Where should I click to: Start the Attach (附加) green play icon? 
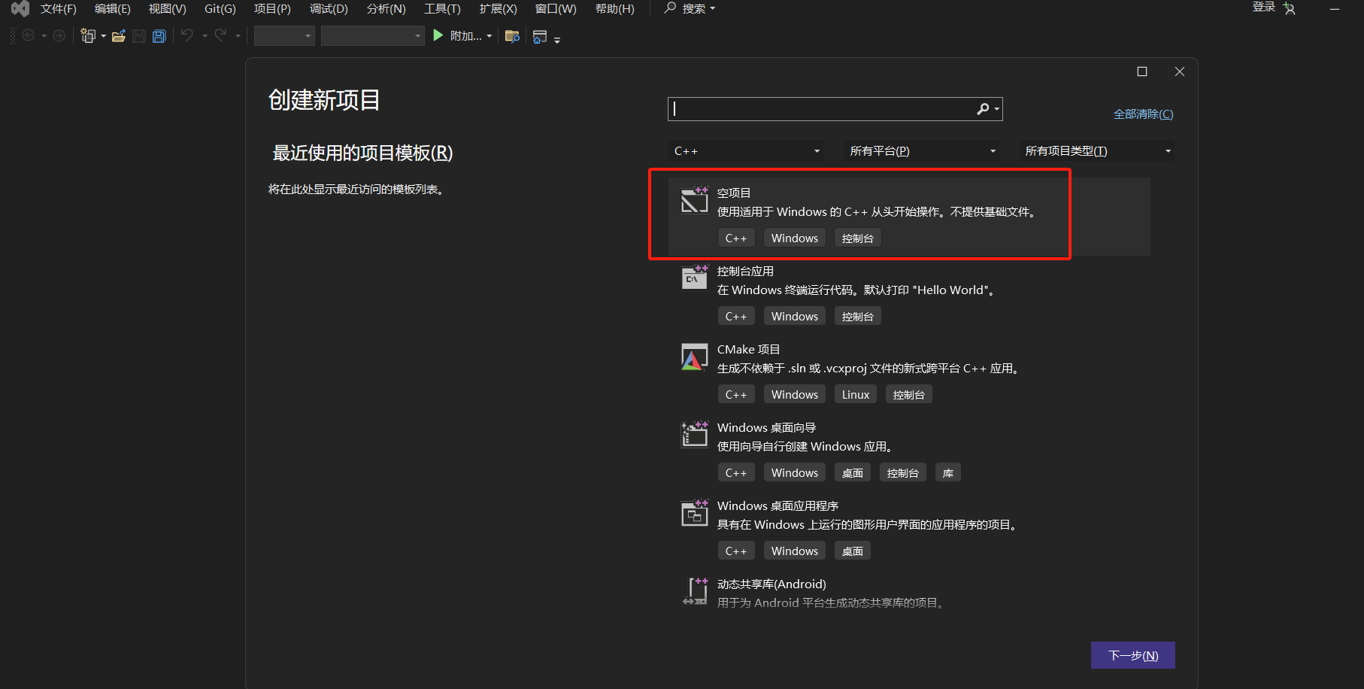point(438,35)
